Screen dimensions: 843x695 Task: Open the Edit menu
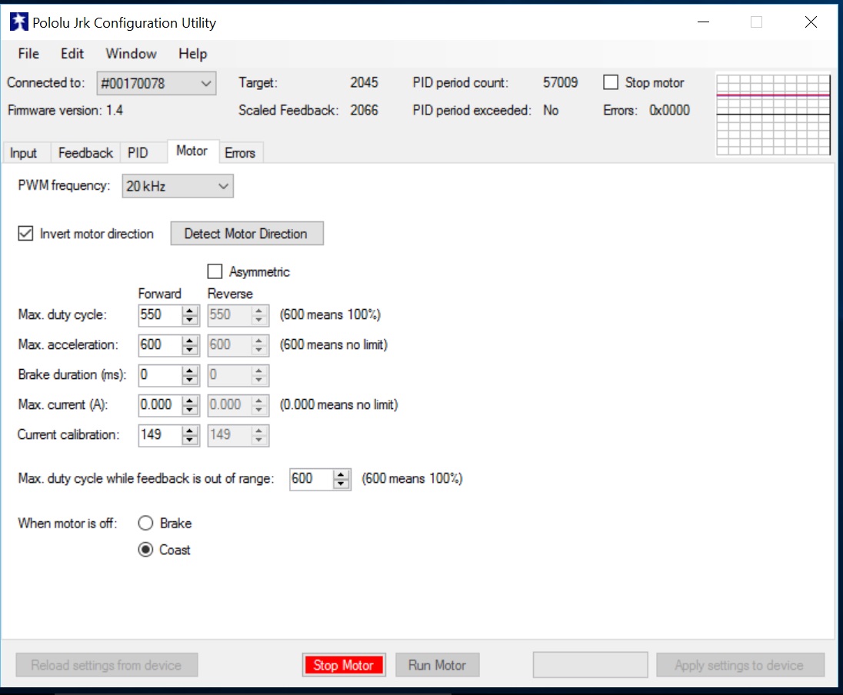(x=72, y=54)
